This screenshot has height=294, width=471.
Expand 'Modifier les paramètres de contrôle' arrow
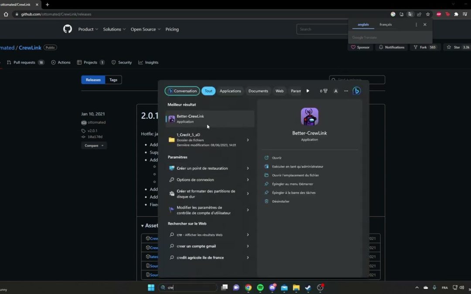[x=248, y=210]
